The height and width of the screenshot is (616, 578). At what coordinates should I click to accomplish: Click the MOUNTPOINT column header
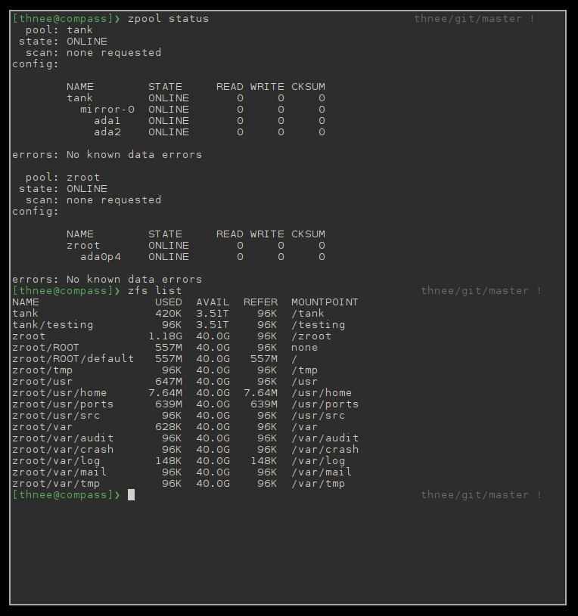pyautogui.click(x=325, y=302)
